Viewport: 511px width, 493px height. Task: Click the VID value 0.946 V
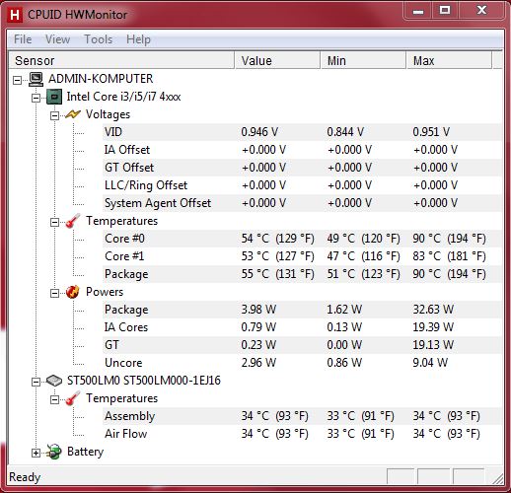point(259,132)
